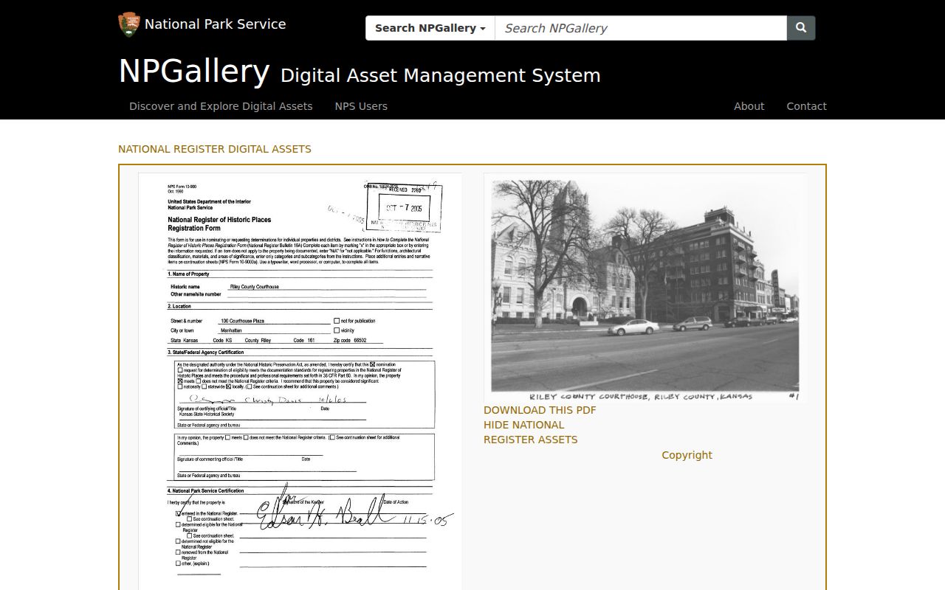Click the Digital Asset Management System subtitle
945x590 pixels.
(x=441, y=75)
